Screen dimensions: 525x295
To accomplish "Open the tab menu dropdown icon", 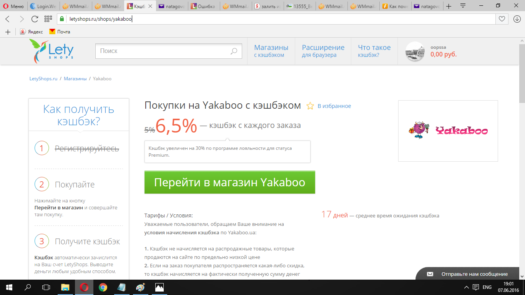I will pos(464,6).
